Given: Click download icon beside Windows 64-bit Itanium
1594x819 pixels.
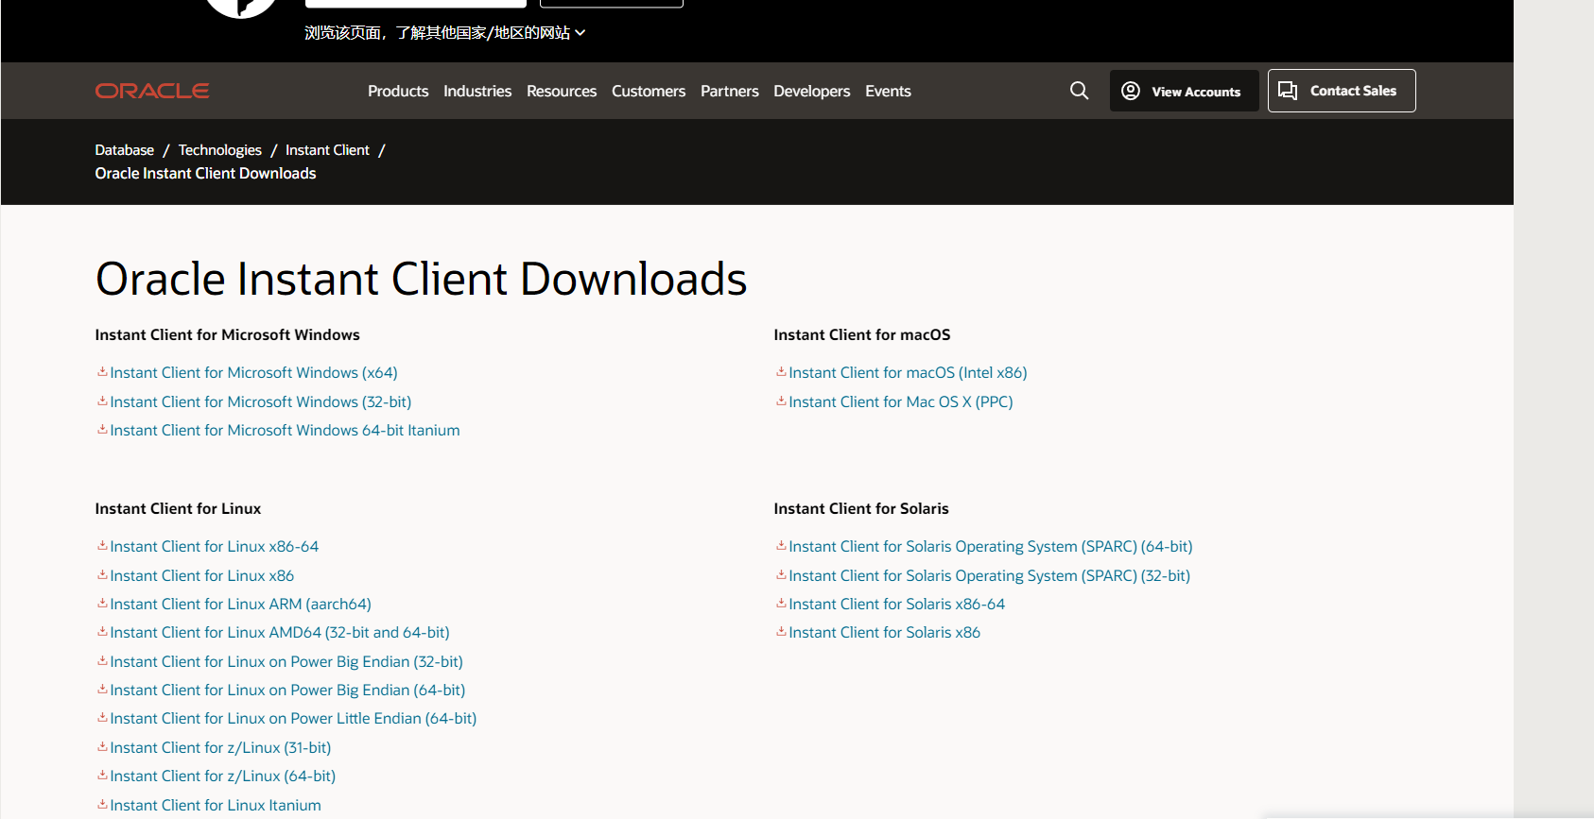Looking at the screenshot, I should pyautogui.click(x=102, y=430).
